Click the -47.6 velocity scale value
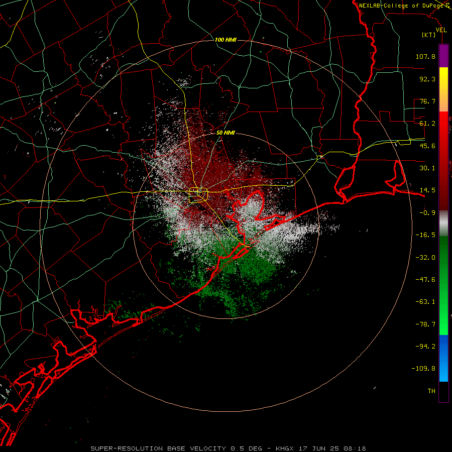This screenshot has height=452, width=452. [x=425, y=280]
